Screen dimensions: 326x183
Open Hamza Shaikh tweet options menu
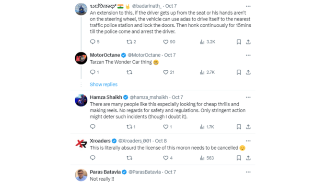click(248, 97)
